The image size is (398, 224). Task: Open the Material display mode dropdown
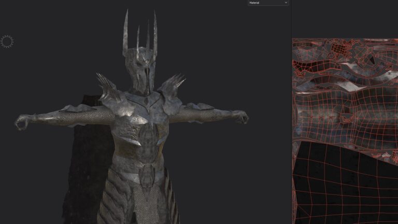(x=267, y=3)
